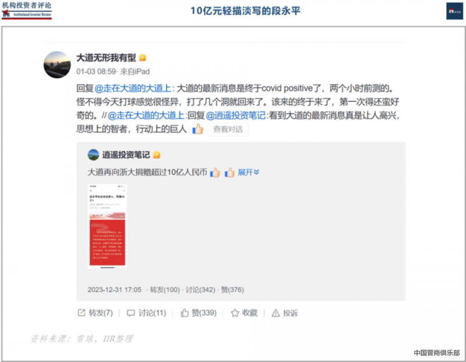Click the gold verification badge beside 大道无形我有型
466x362 pixels.
(x=142, y=58)
